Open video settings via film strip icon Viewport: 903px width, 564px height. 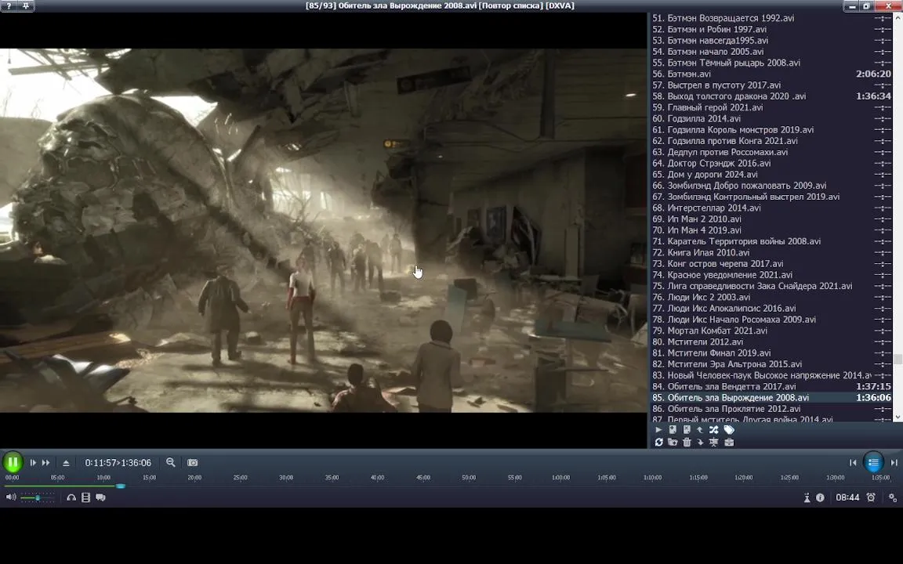coord(85,497)
